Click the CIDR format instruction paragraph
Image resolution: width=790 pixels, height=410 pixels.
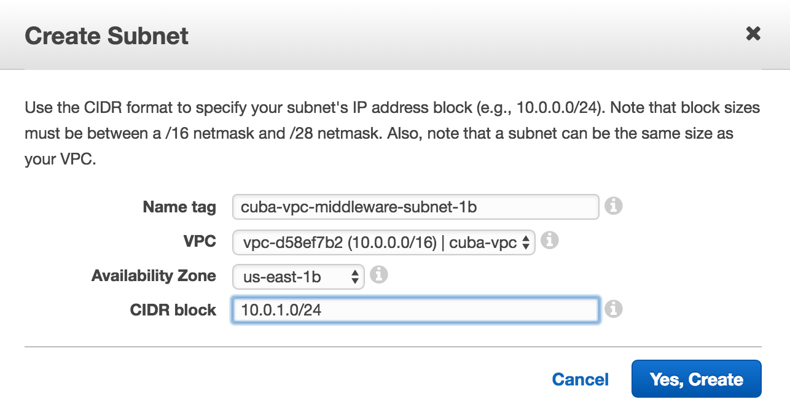tap(393, 134)
